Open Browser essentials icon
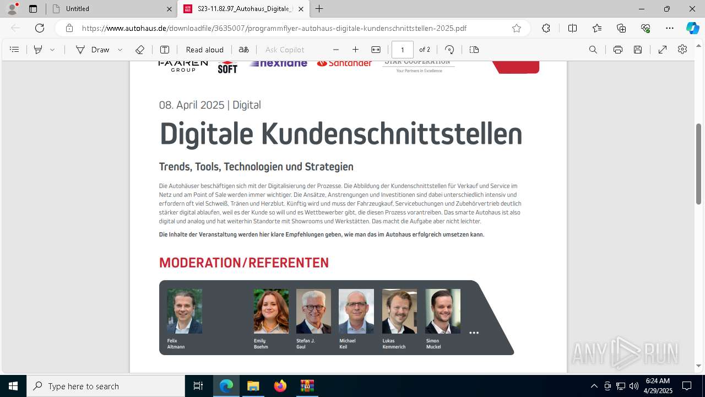The width and height of the screenshot is (705, 397). coord(646,28)
